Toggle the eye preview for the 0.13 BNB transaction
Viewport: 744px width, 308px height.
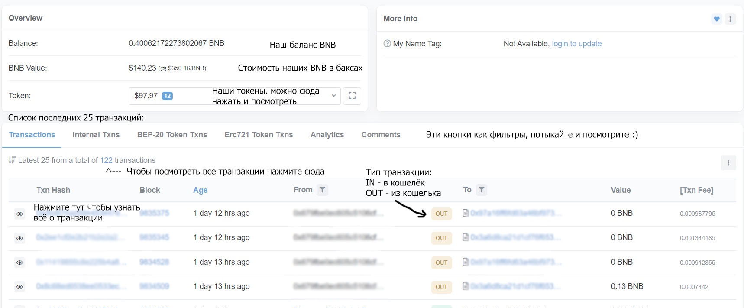click(19, 286)
